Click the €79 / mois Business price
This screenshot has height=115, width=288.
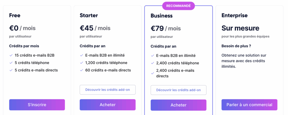(166, 28)
